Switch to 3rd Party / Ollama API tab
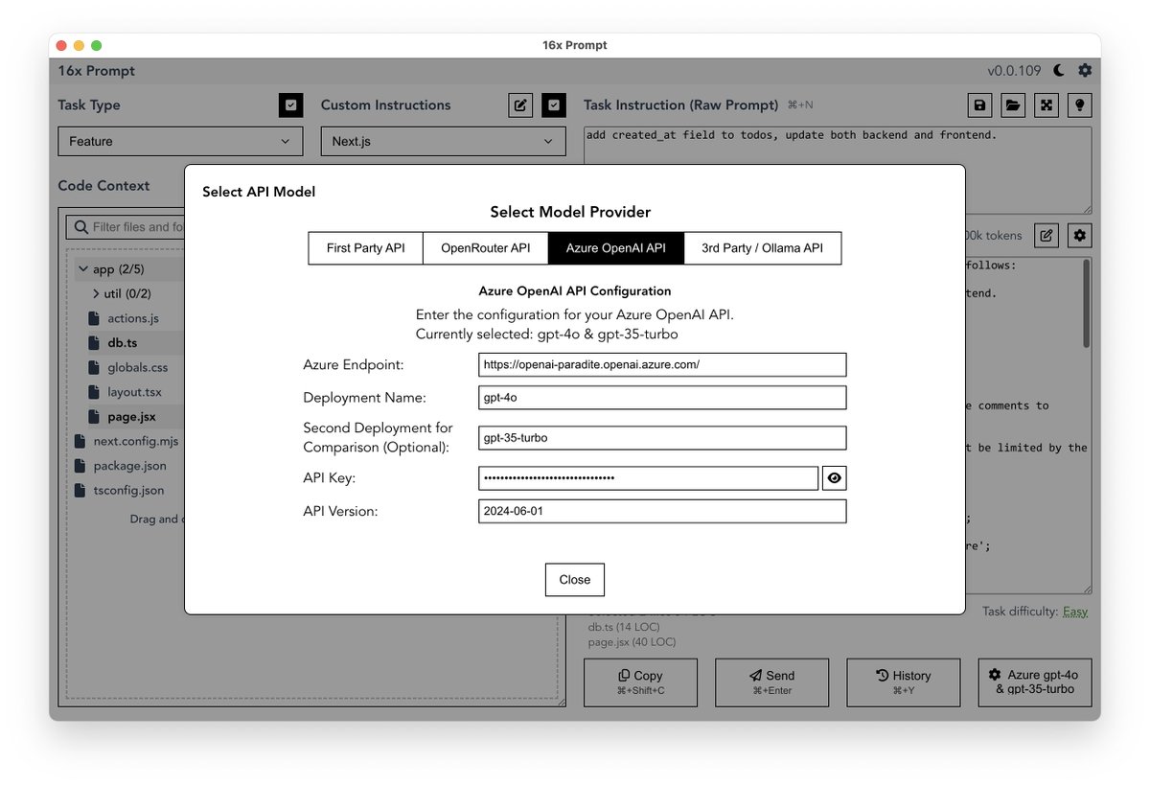The image size is (1150, 786). [763, 247]
